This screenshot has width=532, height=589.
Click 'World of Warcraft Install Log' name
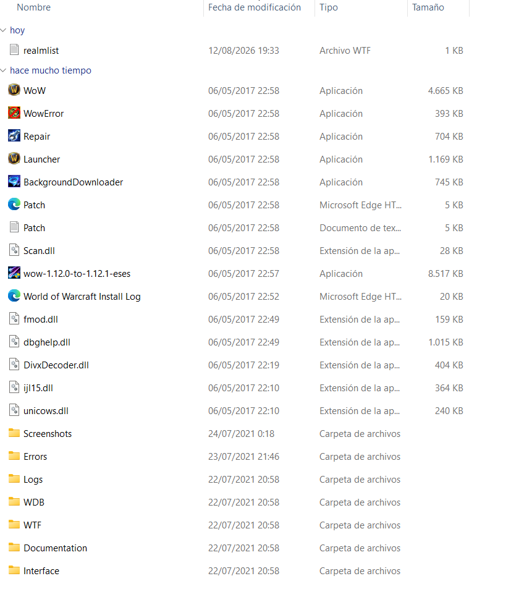point(82,297)
